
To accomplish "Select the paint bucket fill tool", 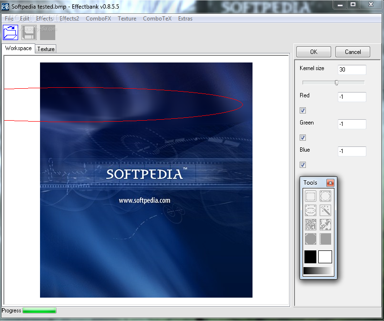I will 311,225.
